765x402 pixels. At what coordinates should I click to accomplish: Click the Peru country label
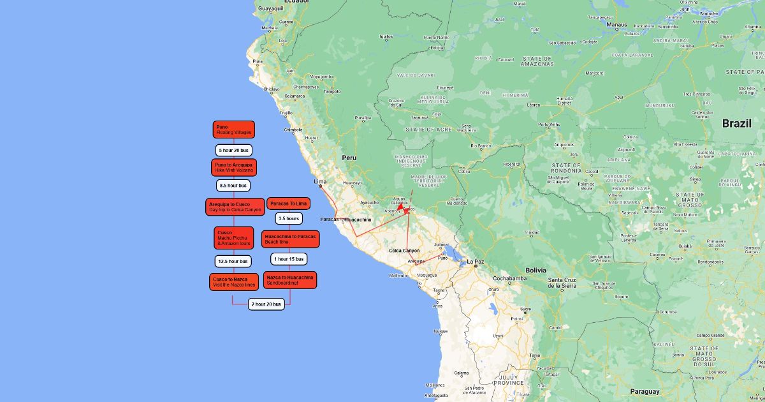[x=349, y=158]
